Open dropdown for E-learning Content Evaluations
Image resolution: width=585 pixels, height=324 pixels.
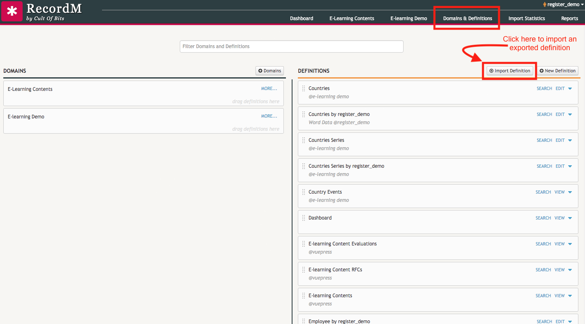point(570,244)
